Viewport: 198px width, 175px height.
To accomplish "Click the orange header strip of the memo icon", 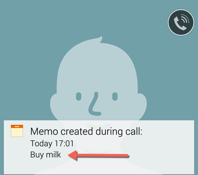I will 17,126.
